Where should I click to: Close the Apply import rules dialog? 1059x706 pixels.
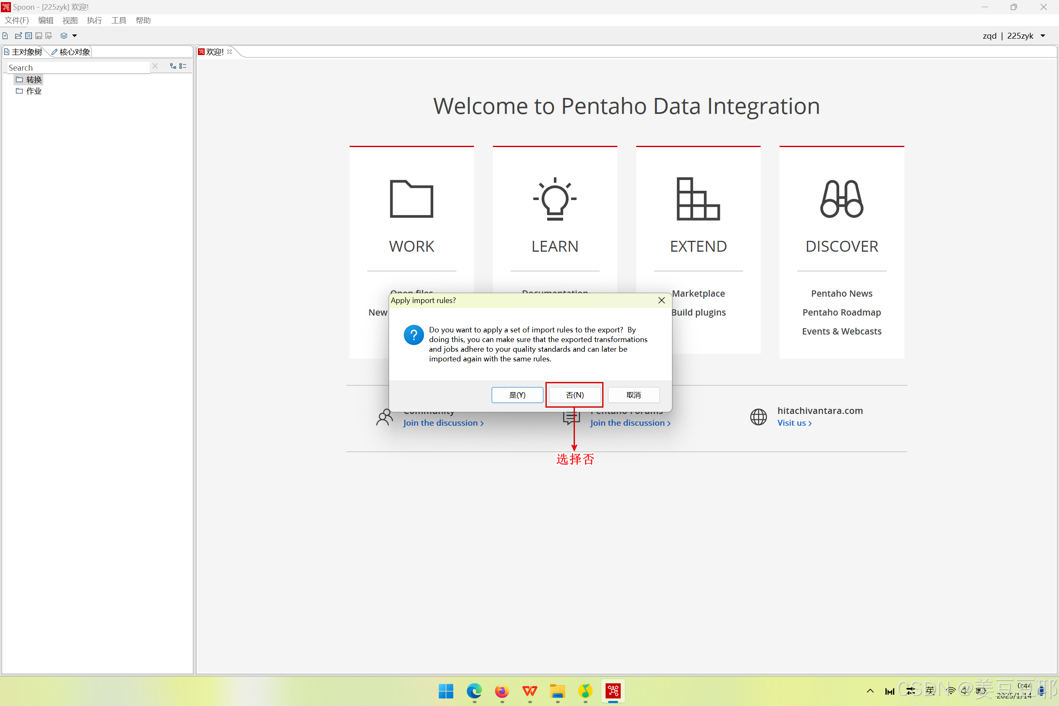(x=661, y=300)
